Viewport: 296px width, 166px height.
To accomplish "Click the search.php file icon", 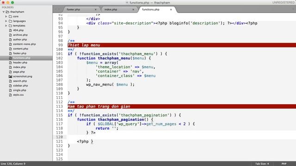I will [10, 81].
